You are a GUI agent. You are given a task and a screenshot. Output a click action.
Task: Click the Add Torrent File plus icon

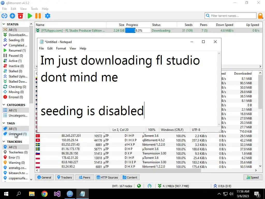pyautogui.click(x=12, y=16)
